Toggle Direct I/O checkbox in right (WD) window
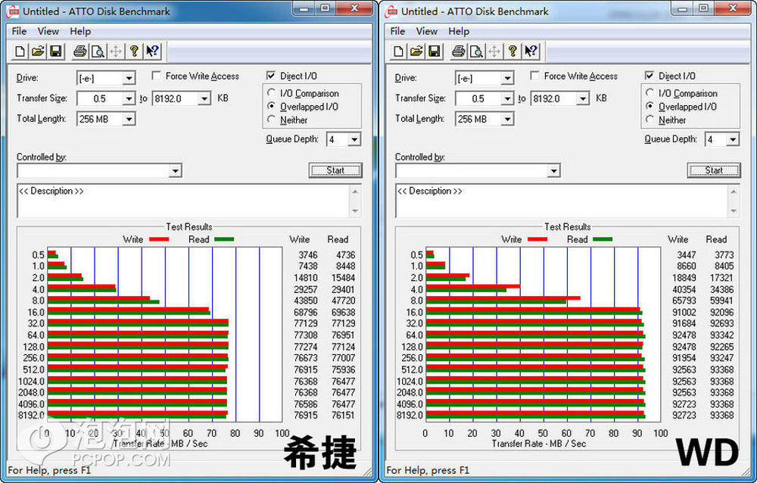Image resolution: width=757 pixels, height=483 pixels. click(650, 76)
